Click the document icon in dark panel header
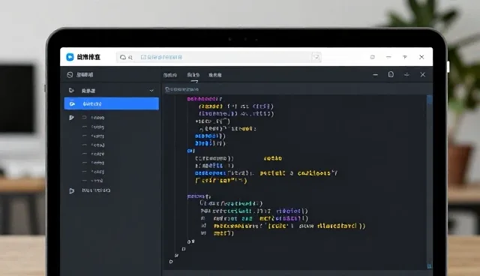The image size is (480, 276). [x=391, y=74]
